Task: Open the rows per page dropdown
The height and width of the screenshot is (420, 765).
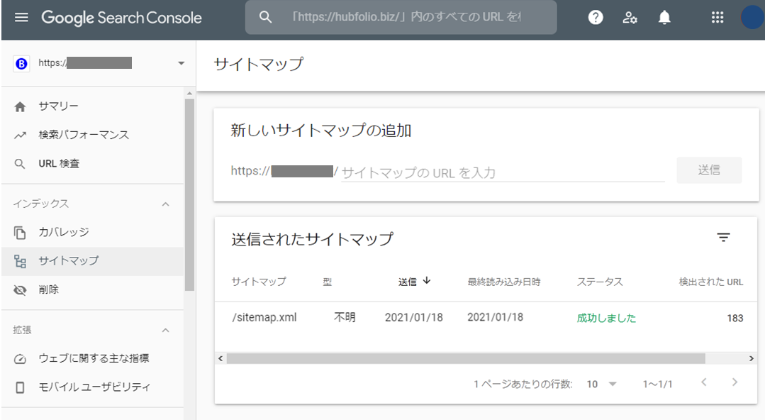Action: (602, 385)
